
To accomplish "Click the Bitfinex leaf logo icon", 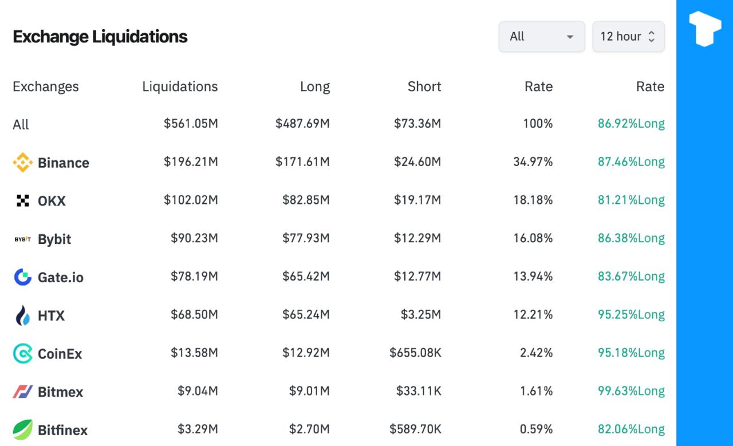I will (23, 429).
